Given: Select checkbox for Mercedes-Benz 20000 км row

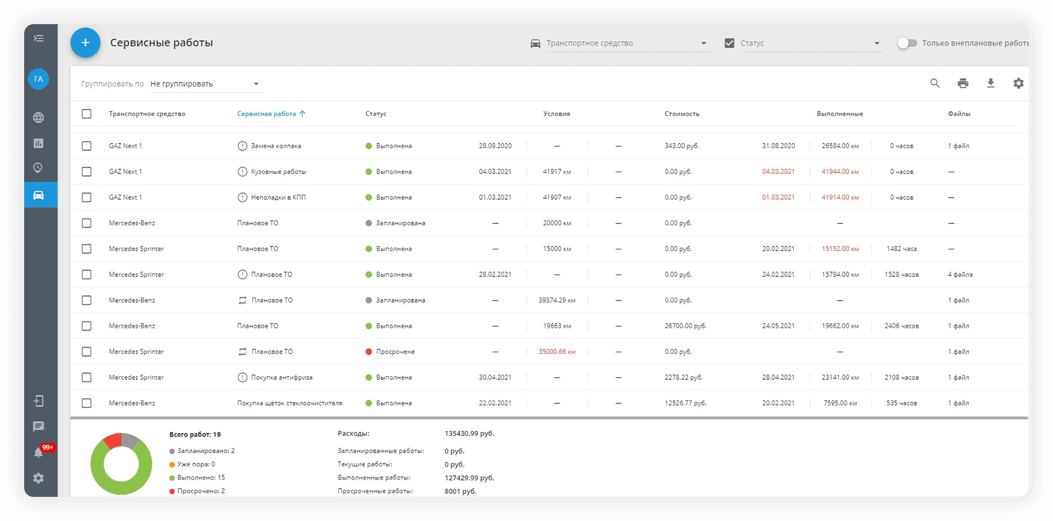Looking at the screenshot, I should 86,223.
